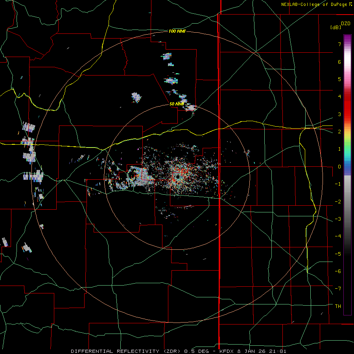This screenshot has width=354, height=354.
Task: Click the 7 tick on color scale
Action: pyautogui.click(x=339, y=44)
